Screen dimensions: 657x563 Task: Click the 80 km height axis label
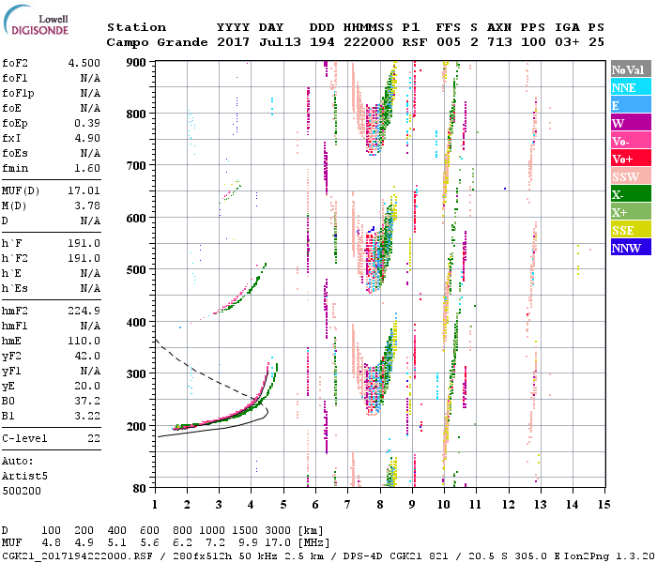tap(140, 489)
